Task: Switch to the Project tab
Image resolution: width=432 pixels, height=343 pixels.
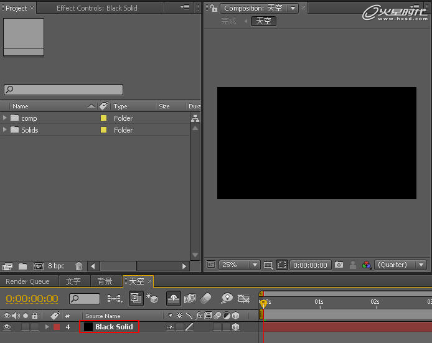Action: pos(16,8)
